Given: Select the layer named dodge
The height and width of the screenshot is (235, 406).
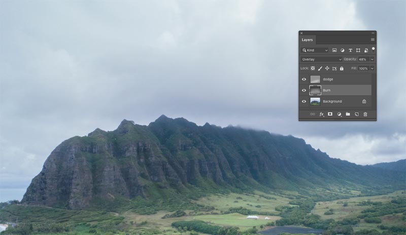Looking at the screenshot, I should point(328,80).
